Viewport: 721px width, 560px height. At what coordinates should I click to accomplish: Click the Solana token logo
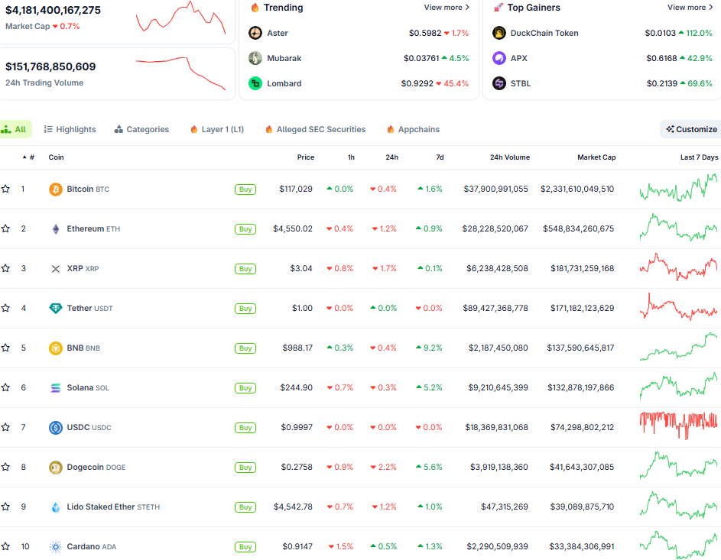click(54, 387)
